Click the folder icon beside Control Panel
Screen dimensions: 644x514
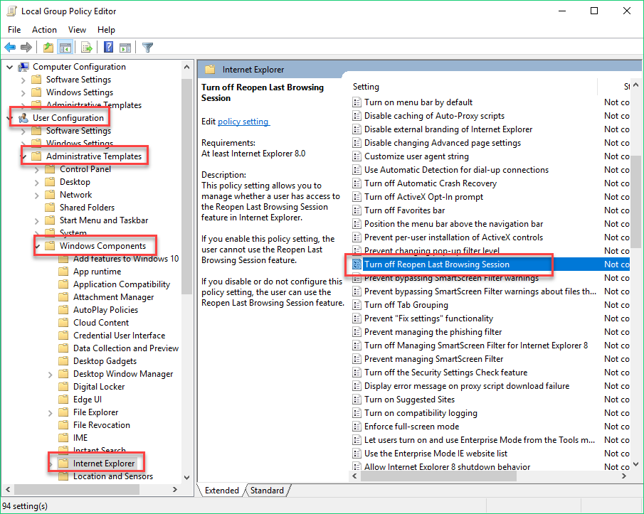tap(50, 169)
